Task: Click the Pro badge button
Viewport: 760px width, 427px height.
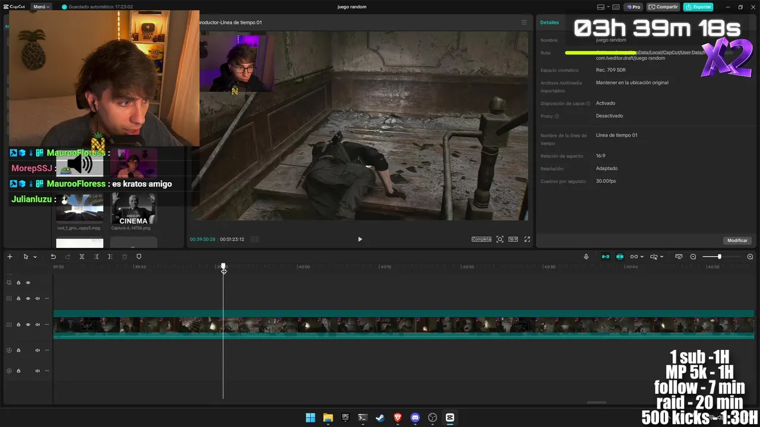Action: 634,7
